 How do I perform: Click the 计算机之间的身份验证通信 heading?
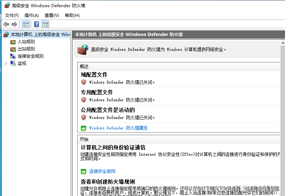113,148
